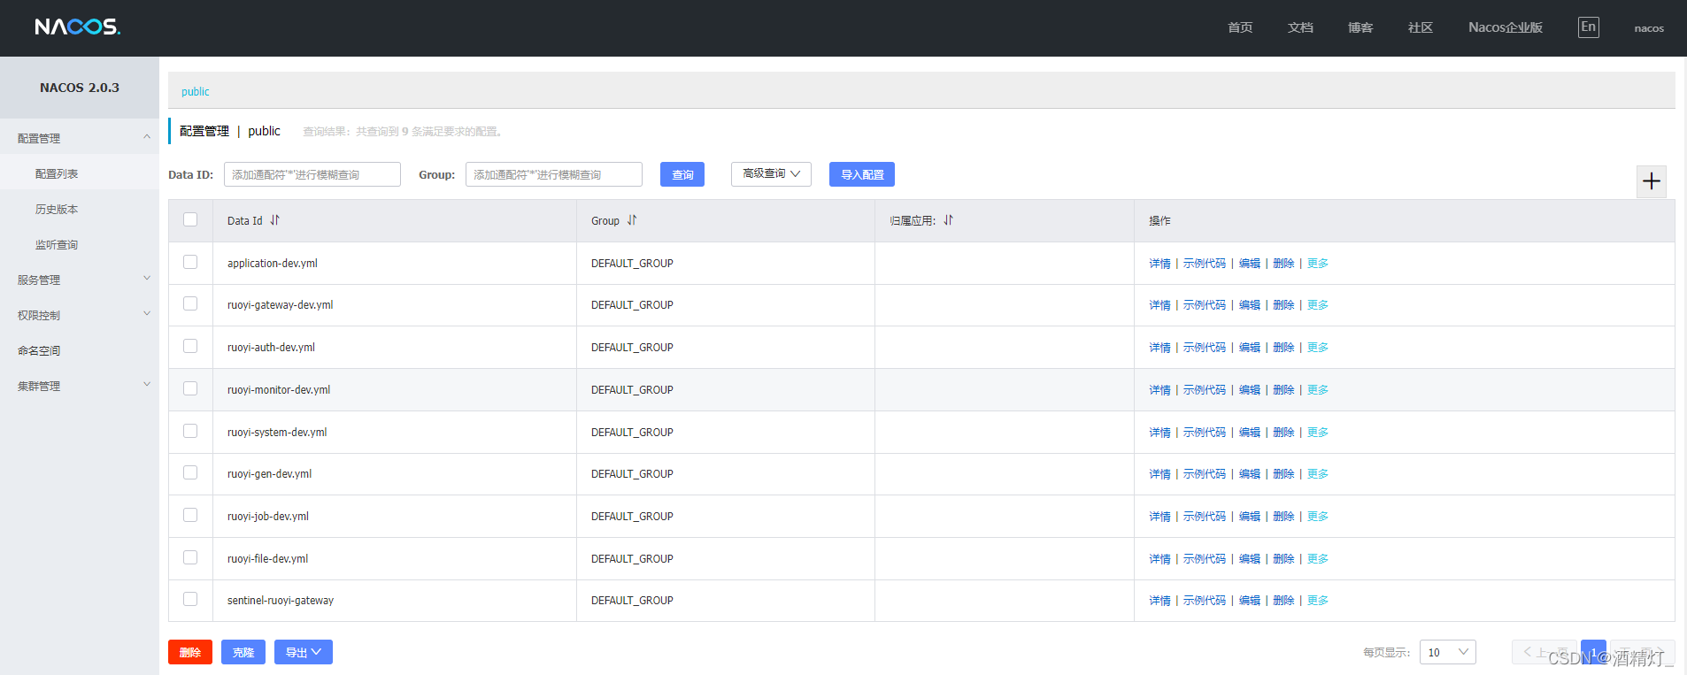Sort by 归属应用 column arrows
This screenshot has height=675, width=1687.
pyautogui.click(x=948, y=220)
